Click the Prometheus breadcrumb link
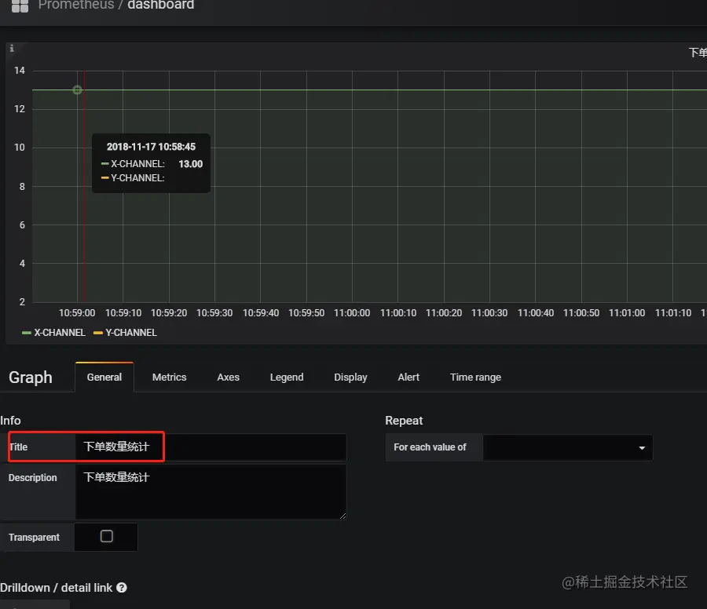Image resolution: width=707 pixels, height=609 pixels. coord(75,5)
